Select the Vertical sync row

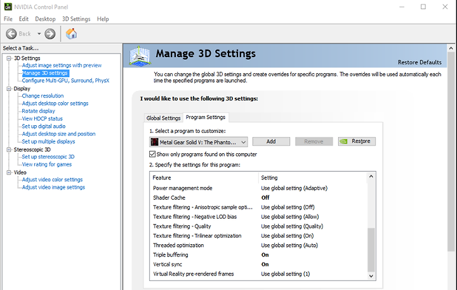(x=258, y=265)
